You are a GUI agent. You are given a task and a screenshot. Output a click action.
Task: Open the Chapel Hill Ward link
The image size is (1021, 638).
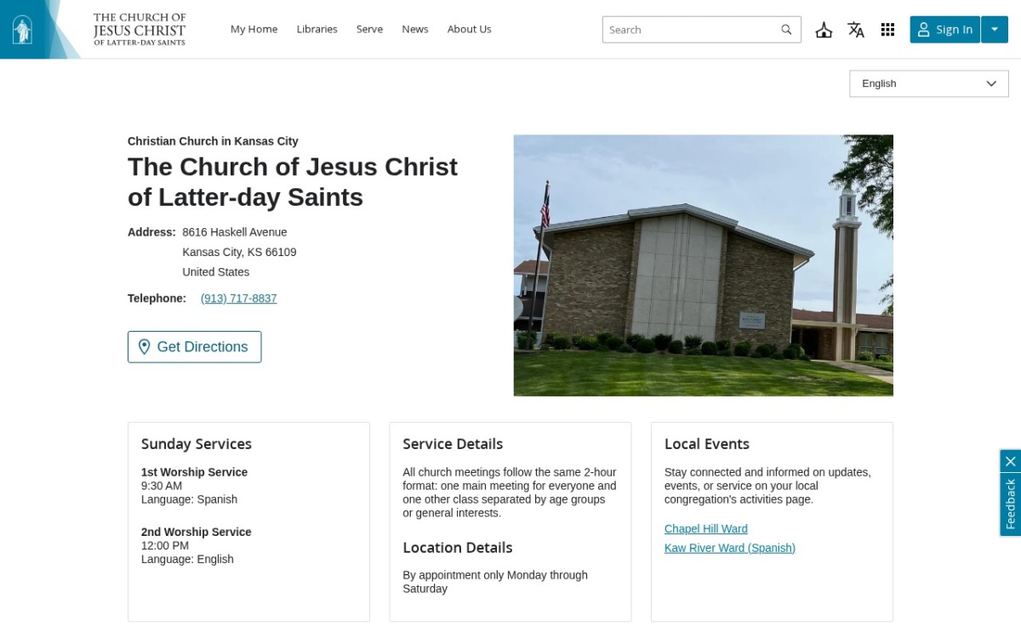click(706, 529)
